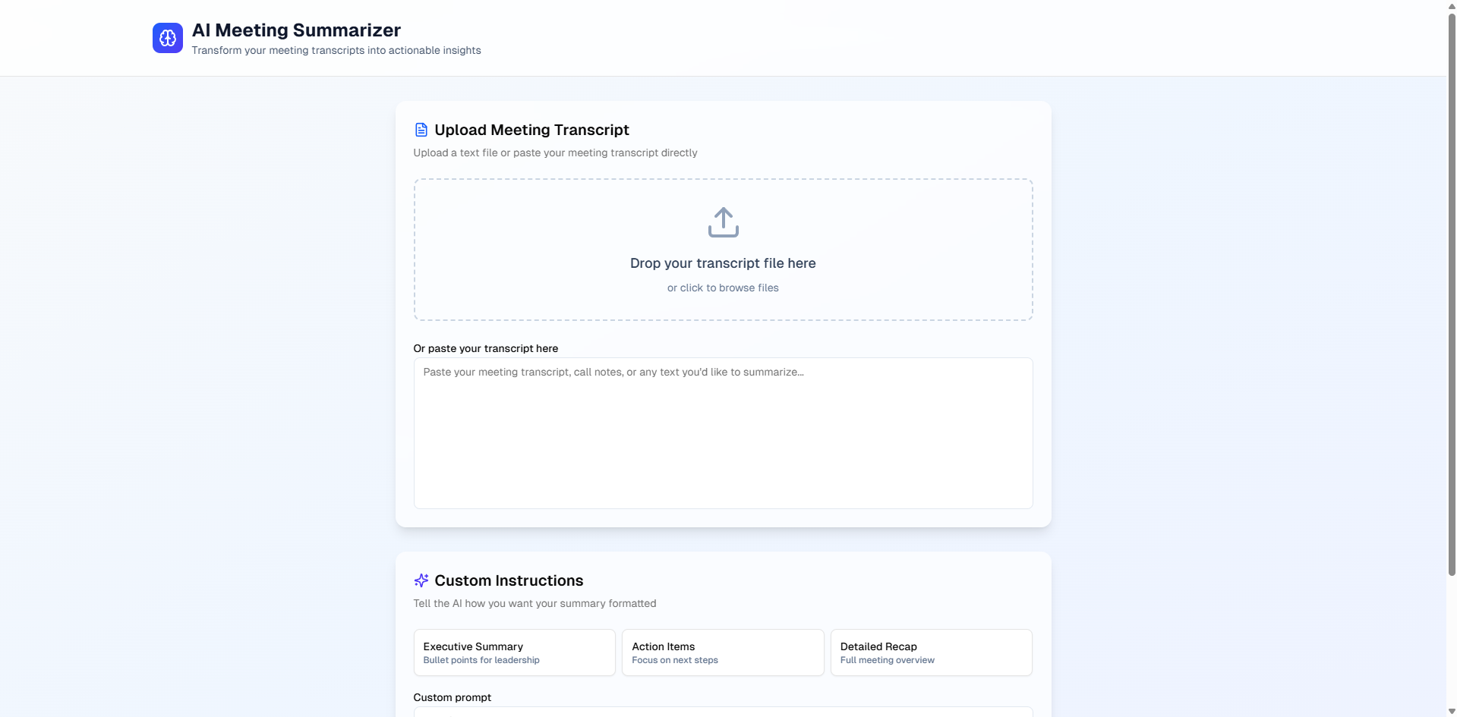Select the Executive Summary preset
1457x717 pixels.
(514, 652)
